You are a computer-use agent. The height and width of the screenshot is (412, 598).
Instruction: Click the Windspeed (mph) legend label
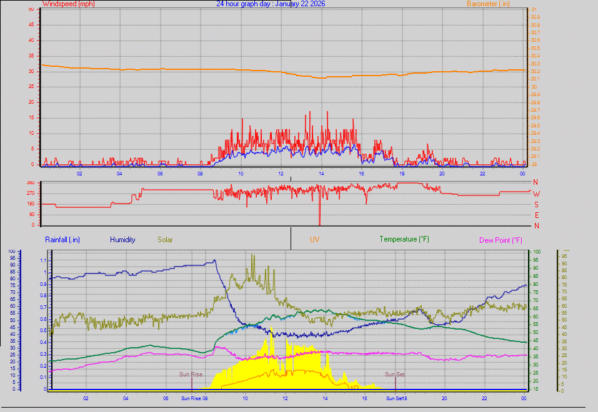[x=68, y=4]
